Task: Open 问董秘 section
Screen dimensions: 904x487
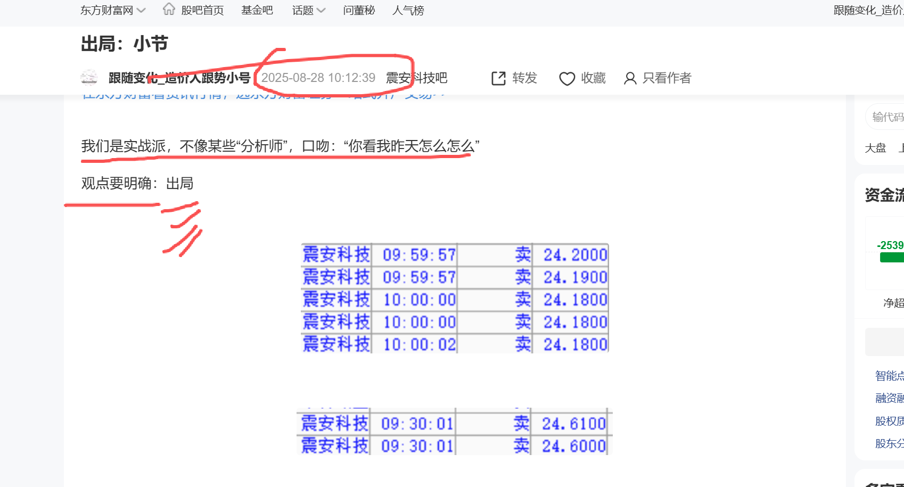Action: click(x=359, y=10)
